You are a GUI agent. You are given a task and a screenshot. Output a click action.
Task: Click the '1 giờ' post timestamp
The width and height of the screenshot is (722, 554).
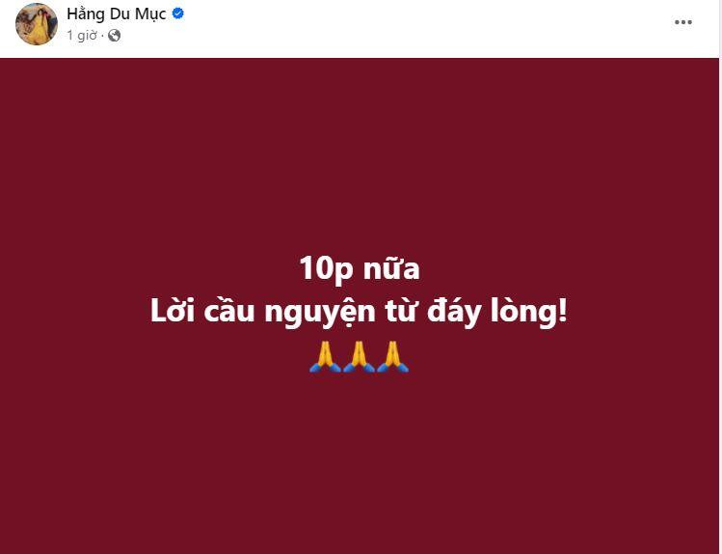(x=82, y=36)
